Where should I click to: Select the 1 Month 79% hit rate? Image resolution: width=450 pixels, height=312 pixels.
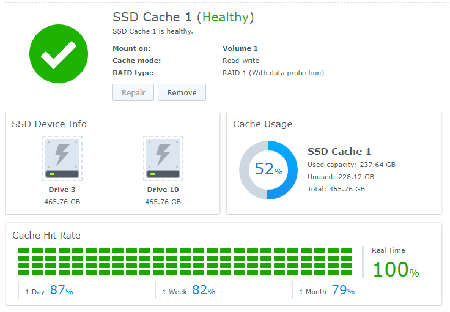tap(326, 291)
